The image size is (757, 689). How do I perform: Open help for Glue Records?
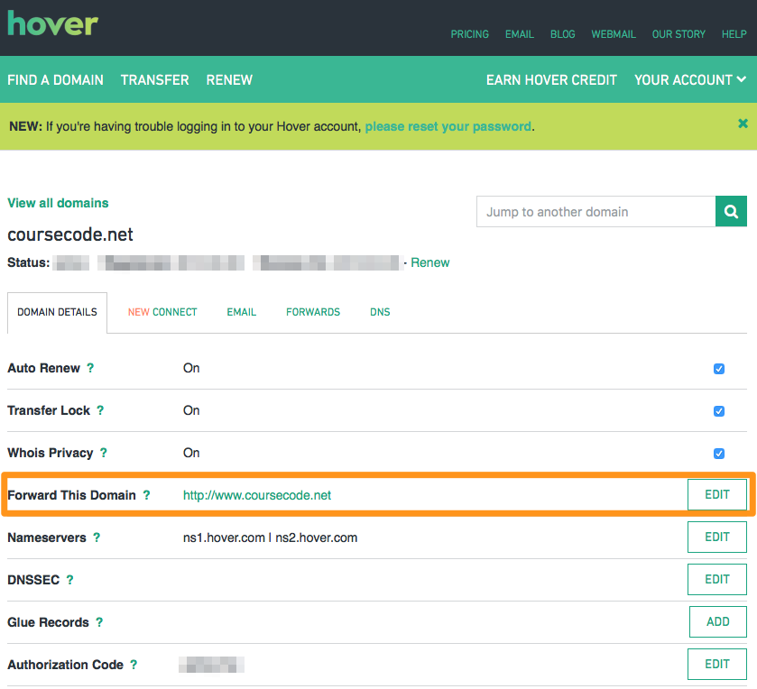pyautogui.click(x=99, y=622)
